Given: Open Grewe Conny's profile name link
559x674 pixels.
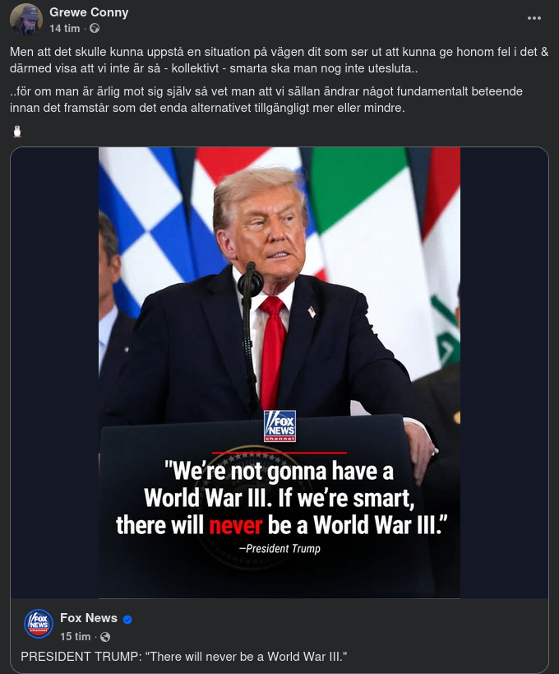Looking at the screenshot, I should tap(89, 12).
